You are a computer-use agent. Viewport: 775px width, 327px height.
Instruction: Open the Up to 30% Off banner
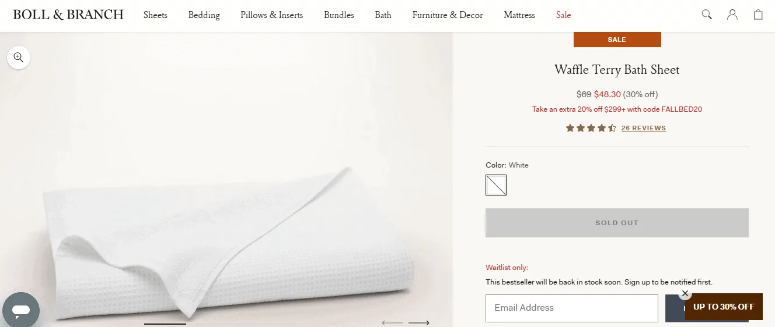coord(724,307)
